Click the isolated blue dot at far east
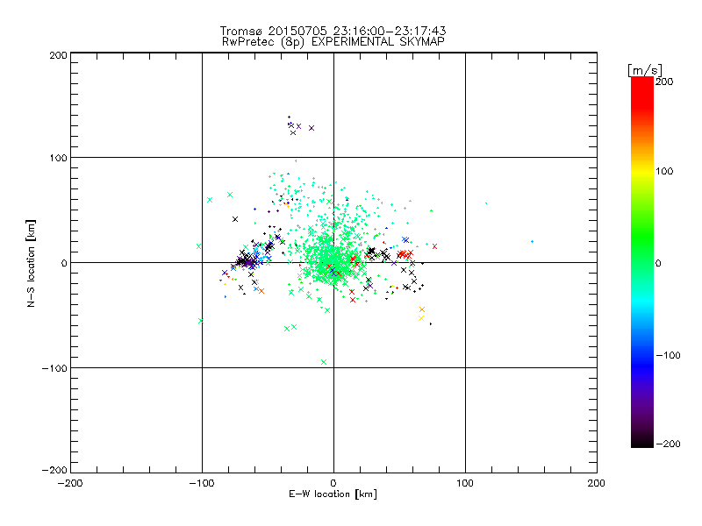This screenshot has width=702, height=526. [532, 242]
